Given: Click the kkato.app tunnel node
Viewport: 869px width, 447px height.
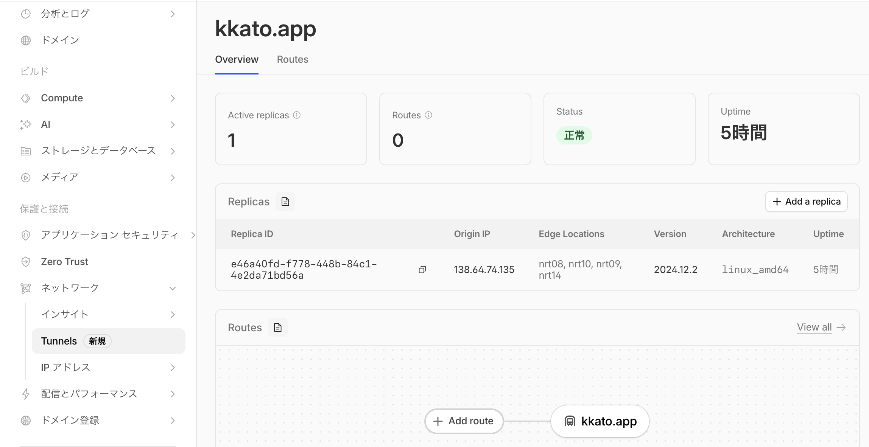Looking at the screenshot, I should coord(600,421).
